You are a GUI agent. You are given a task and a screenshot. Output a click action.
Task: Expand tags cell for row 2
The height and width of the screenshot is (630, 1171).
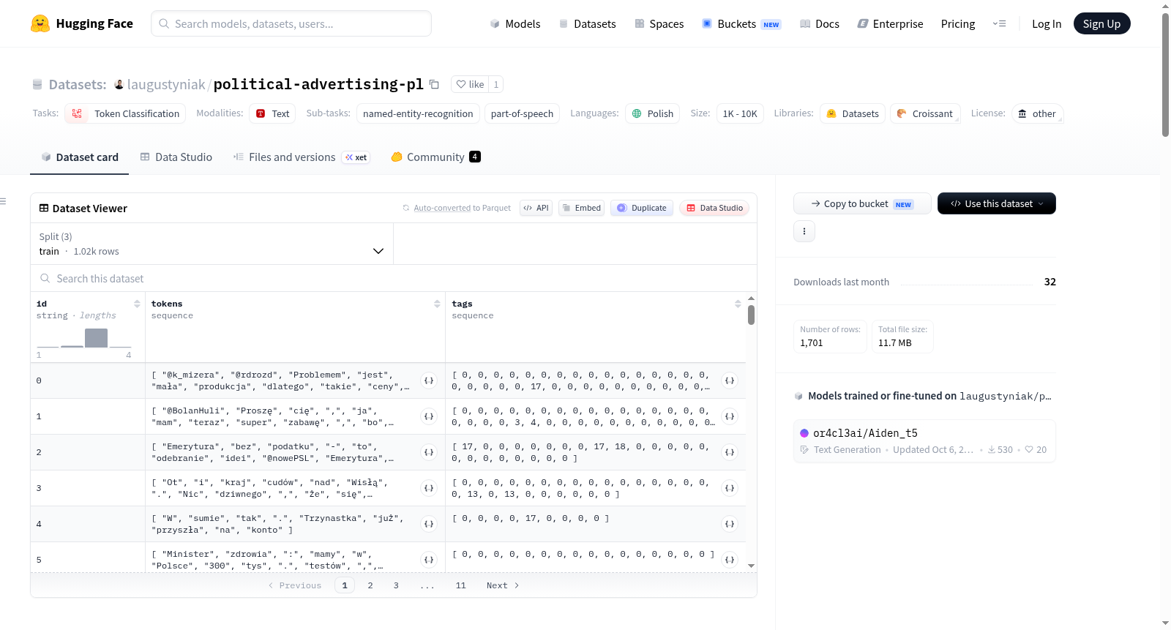pos(730,452)
